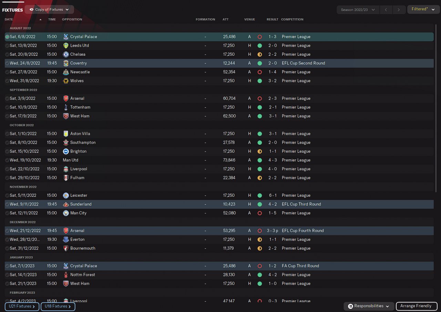This screenshot has width=441, height=312.
Task: Go to the previous season with left arrow
Action: [386, 10]
